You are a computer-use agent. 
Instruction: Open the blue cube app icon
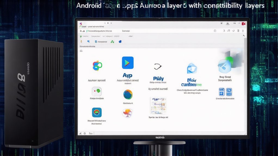click(224, 66)
